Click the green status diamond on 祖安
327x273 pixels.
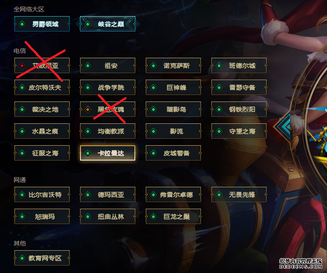pos(88,66)
